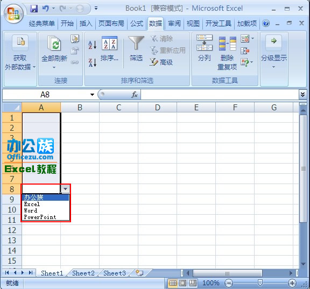Expand the formula bar

click(x=302, y=95)
